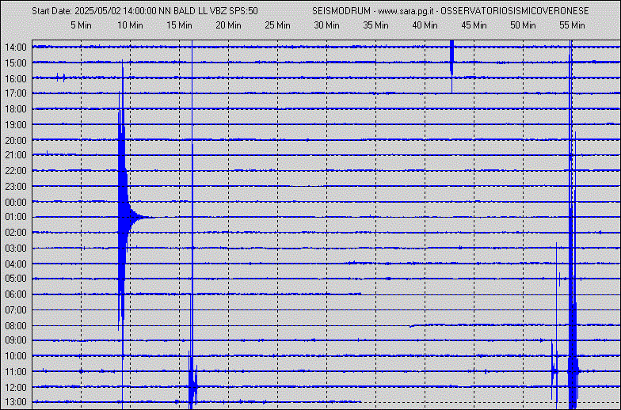Click the 35 Min time axis label
The width and height of the screenshot is (621, 410).
375,25
